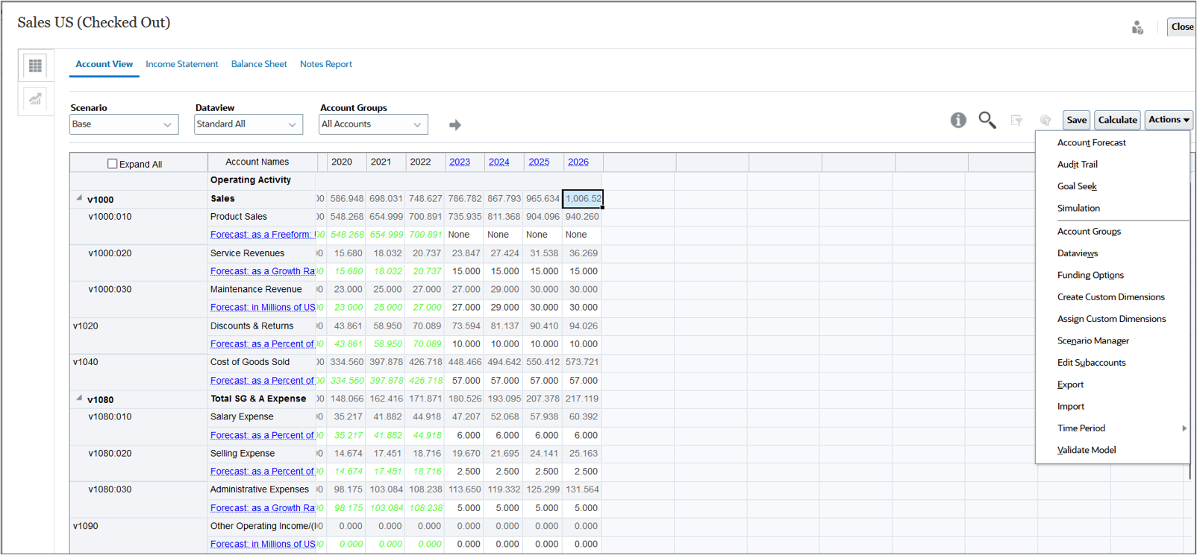1197x555 pixels.
Task: Choose Scenario Manager from Actions menu
Action: 1093,340
